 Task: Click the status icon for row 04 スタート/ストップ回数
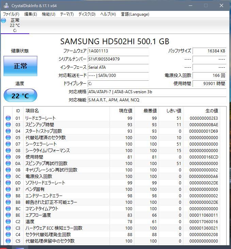tap(8, 131)
